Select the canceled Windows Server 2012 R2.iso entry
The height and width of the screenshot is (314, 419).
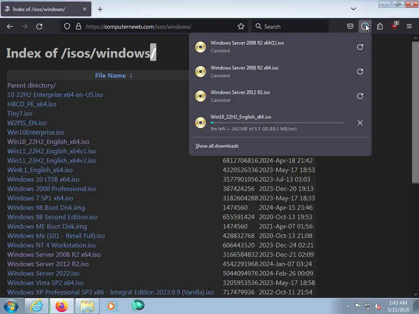(280, 96)
